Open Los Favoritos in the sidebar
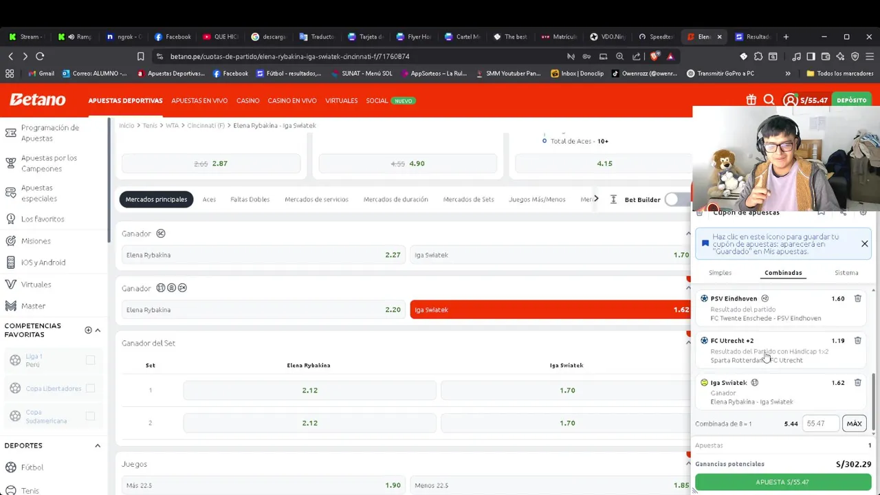The image size is (880, 495). [x=43, y=219]
